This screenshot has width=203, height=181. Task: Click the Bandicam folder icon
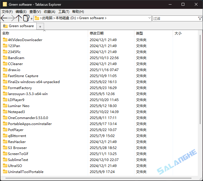pos(5,58)
